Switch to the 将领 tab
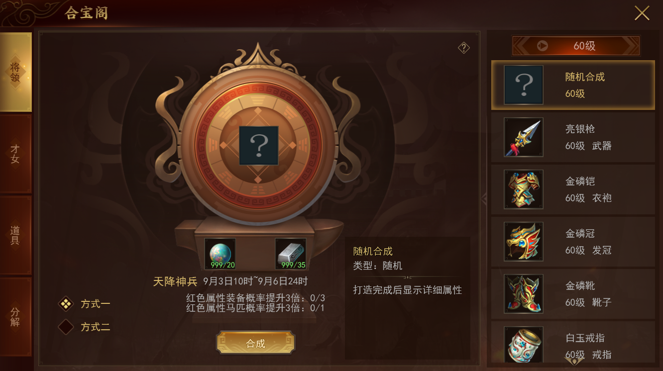Viewport: 663px width, 371px height. coord(15,72)
